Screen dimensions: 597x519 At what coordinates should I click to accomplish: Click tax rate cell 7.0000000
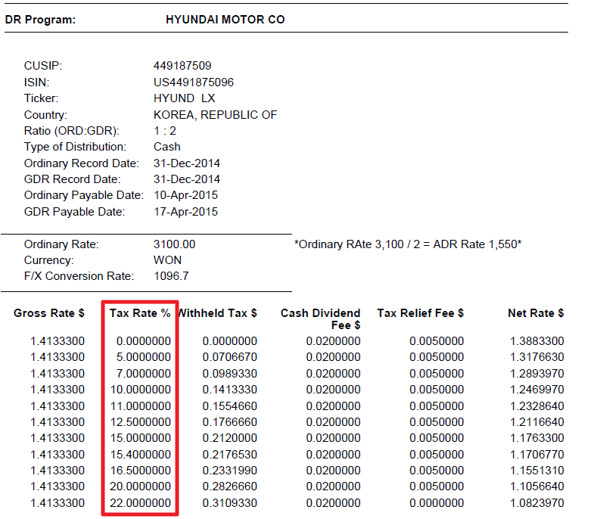pos(144,374)
